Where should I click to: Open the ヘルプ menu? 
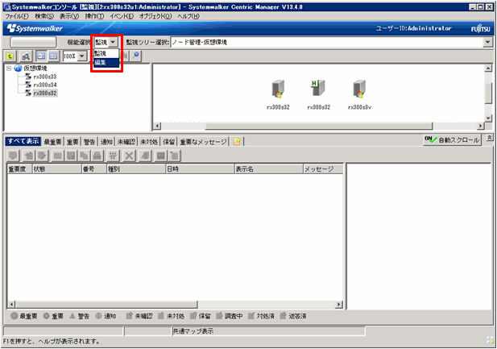point(188,16)
